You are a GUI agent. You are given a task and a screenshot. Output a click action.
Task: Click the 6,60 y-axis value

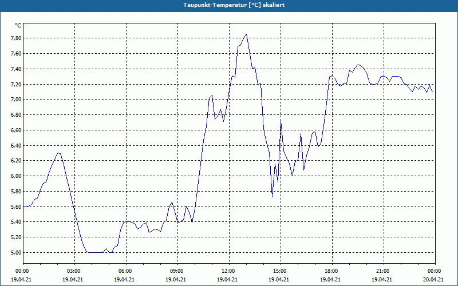point(16,130)
